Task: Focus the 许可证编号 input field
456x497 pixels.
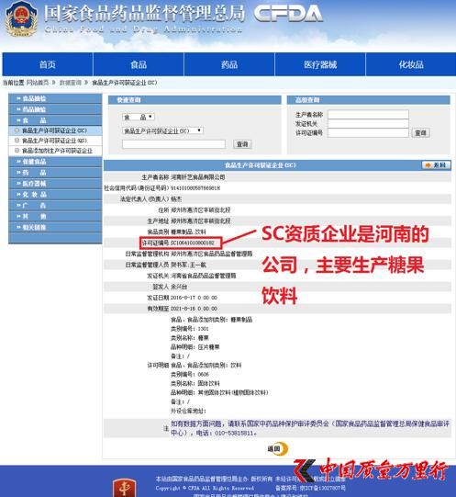Action: [x=368, y=133]
